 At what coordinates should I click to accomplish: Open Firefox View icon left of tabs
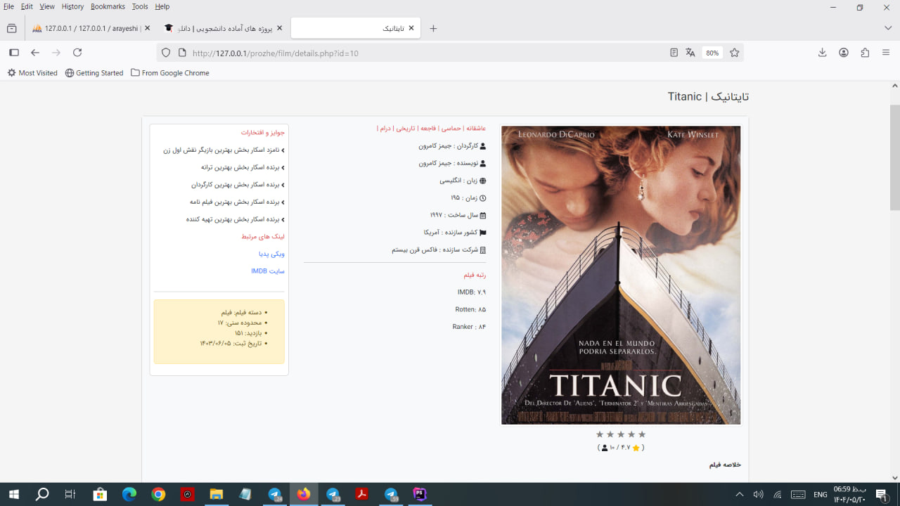pos(11,28)
